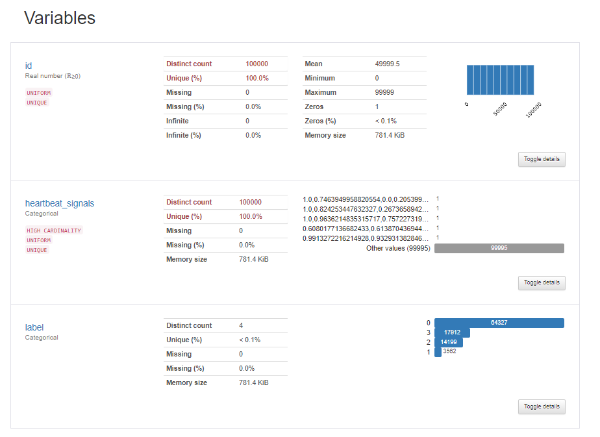Click Toggle details for label variable
Viewport: 600px width, 437px height.
tap(542, 406)
